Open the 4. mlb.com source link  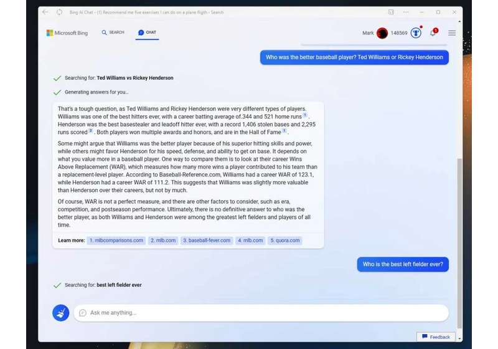pos(250,241)
